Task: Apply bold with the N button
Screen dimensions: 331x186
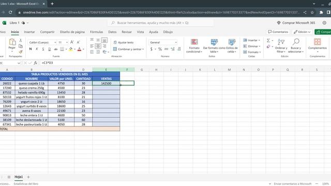Action: [x=31, y=49]
